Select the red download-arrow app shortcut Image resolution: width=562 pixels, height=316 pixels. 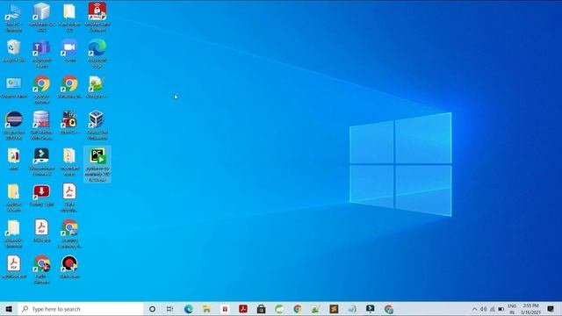pyautogui.click(x=41, y=195)
